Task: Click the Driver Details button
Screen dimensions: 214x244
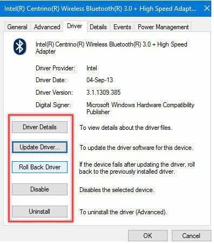Action: coord(39,127)
